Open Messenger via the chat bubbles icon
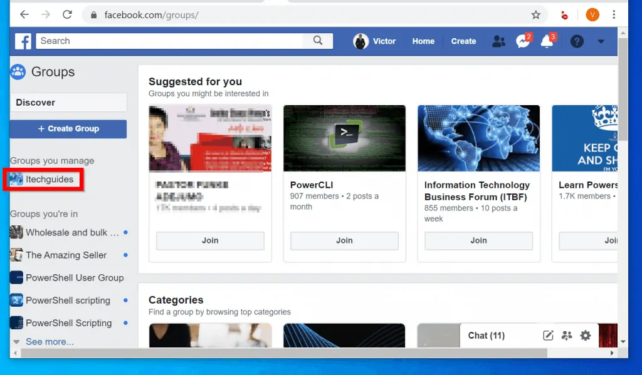 pyautogui.click(x=523, y=41)
